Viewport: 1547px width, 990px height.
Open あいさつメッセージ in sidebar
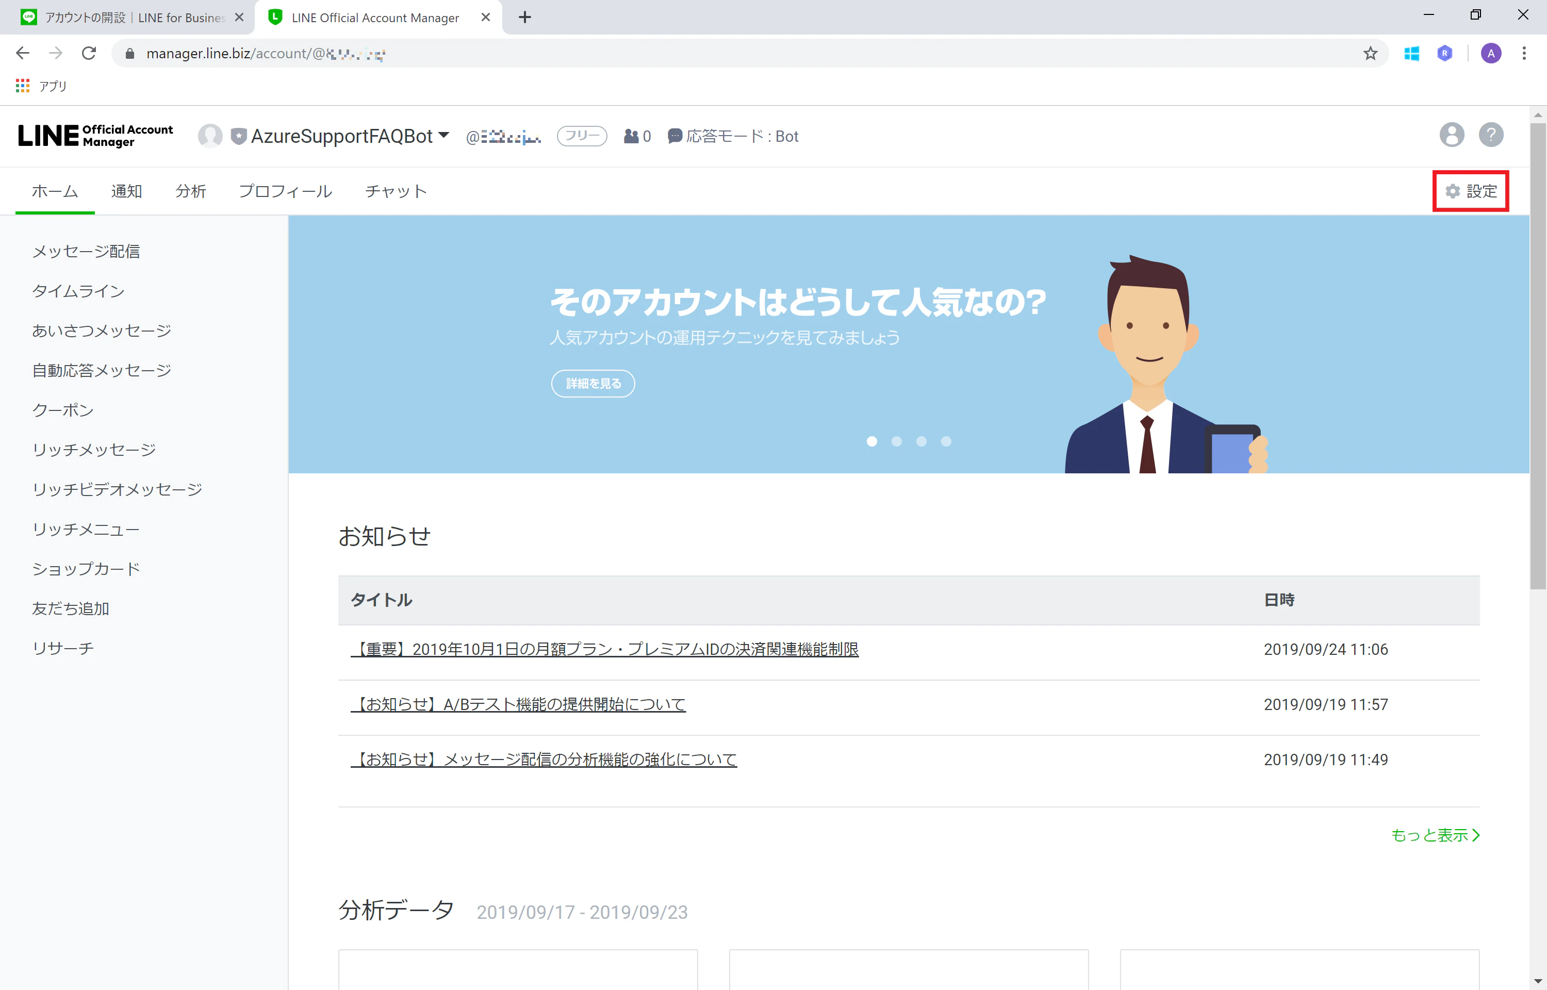click(102, 331)
